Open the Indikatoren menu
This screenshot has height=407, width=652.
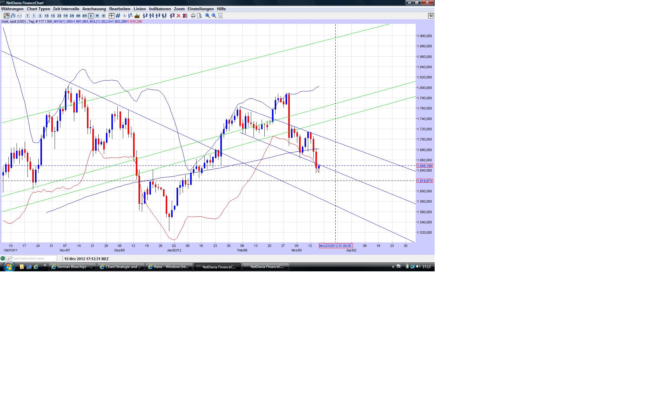160,9
